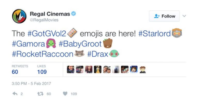198x106 pixels.
Task: Open the #GotGVol2 hashtag
Action: coord(47,33)
